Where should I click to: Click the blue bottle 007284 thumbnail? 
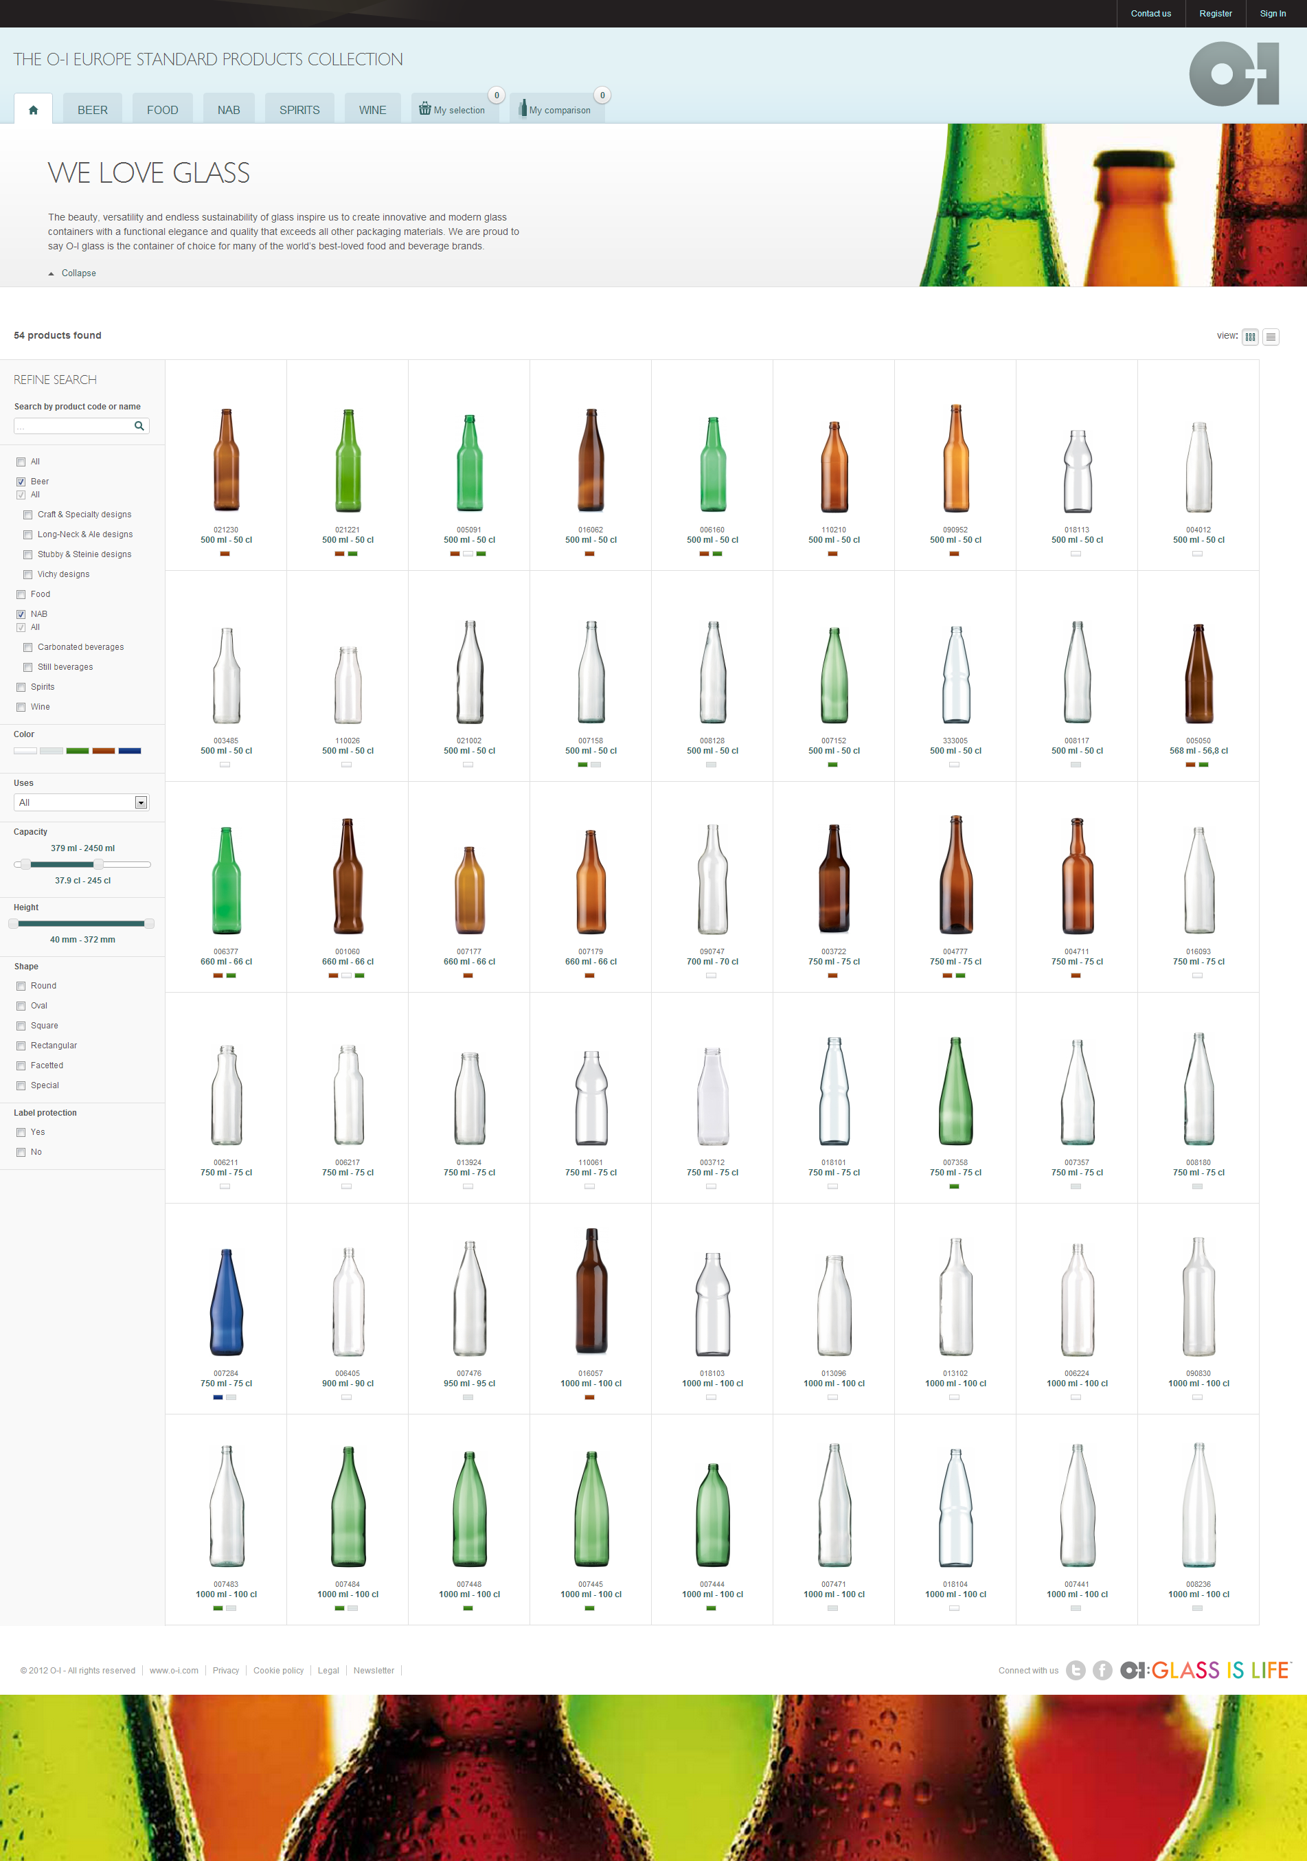tap(226, 1302)
